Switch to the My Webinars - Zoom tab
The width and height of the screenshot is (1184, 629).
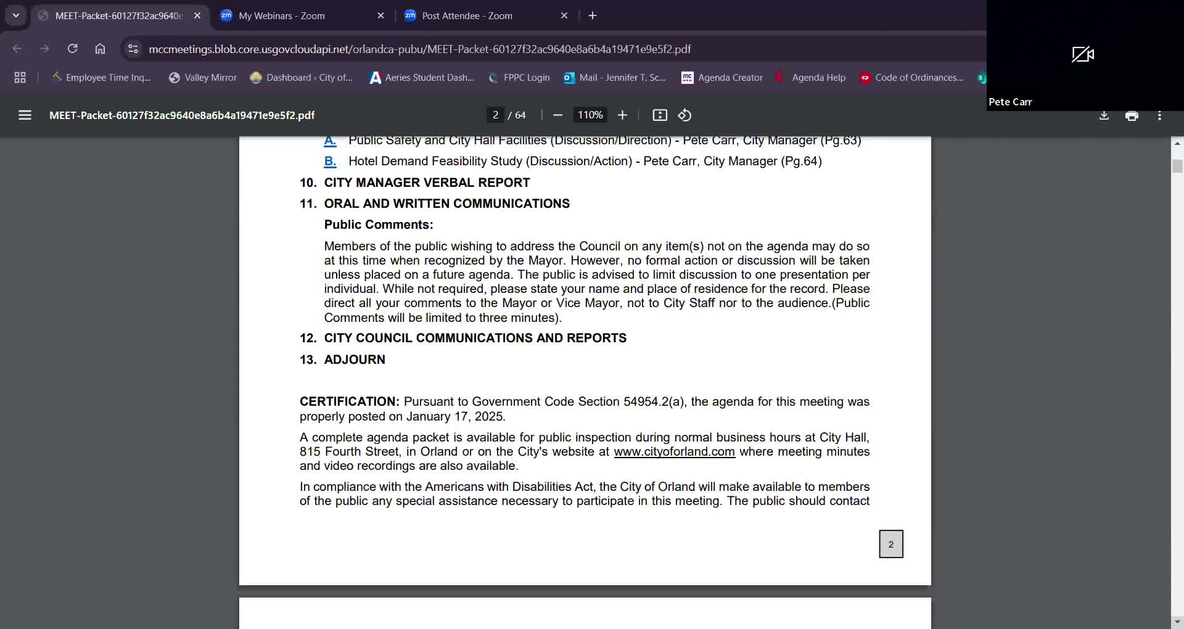(x=302, y=15)
